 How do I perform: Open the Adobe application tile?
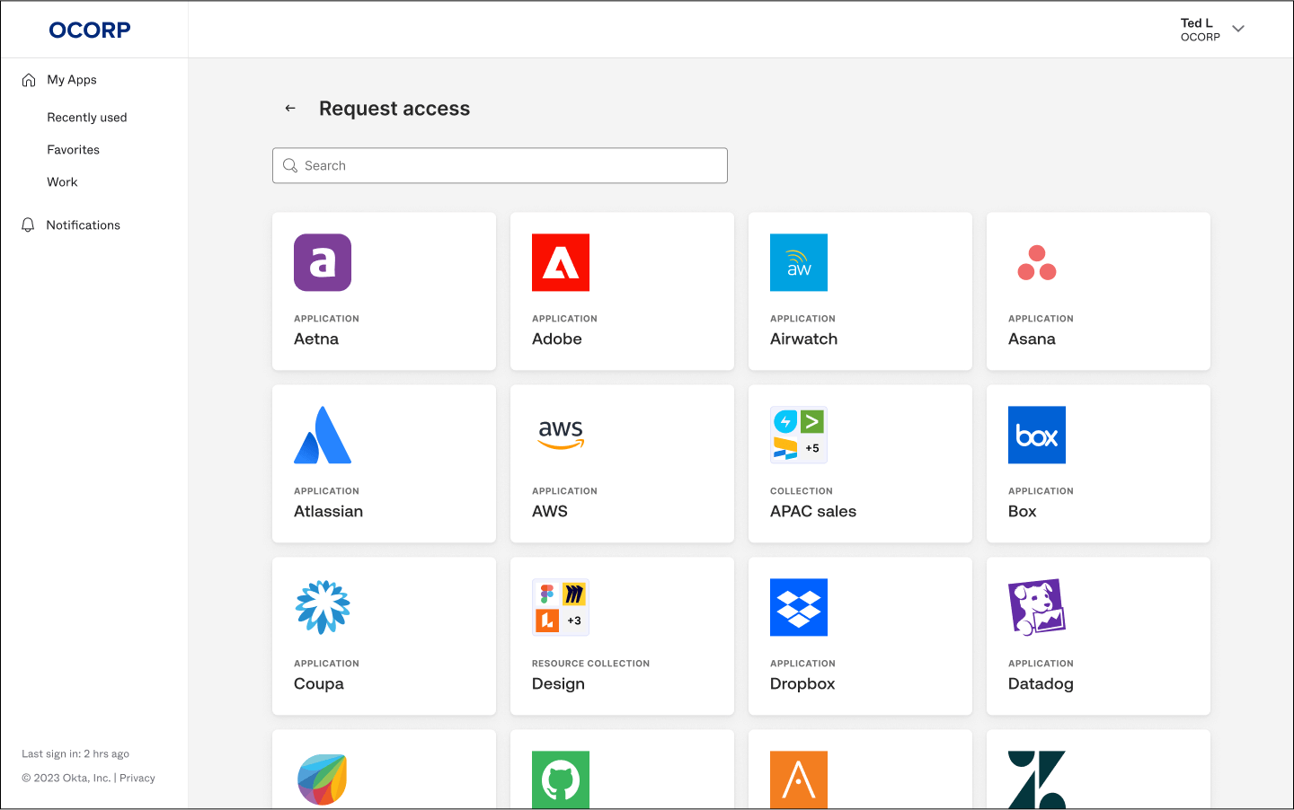[622, 291]
